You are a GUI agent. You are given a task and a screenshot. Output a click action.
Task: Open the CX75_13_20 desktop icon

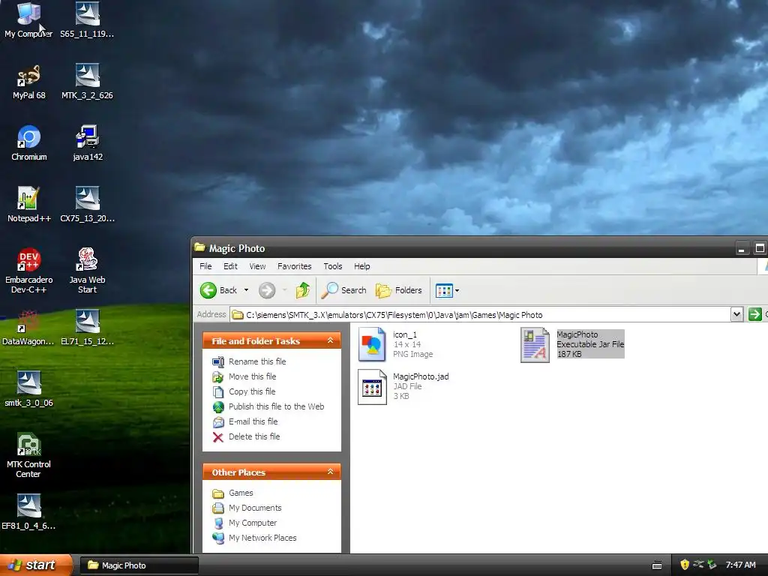point(87,205)
